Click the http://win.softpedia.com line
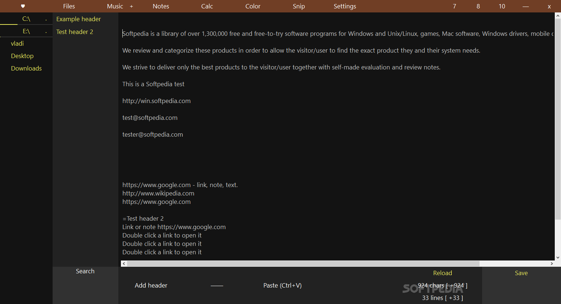The height and width of the screenshot is (304, 561). (x=156, y=101)
